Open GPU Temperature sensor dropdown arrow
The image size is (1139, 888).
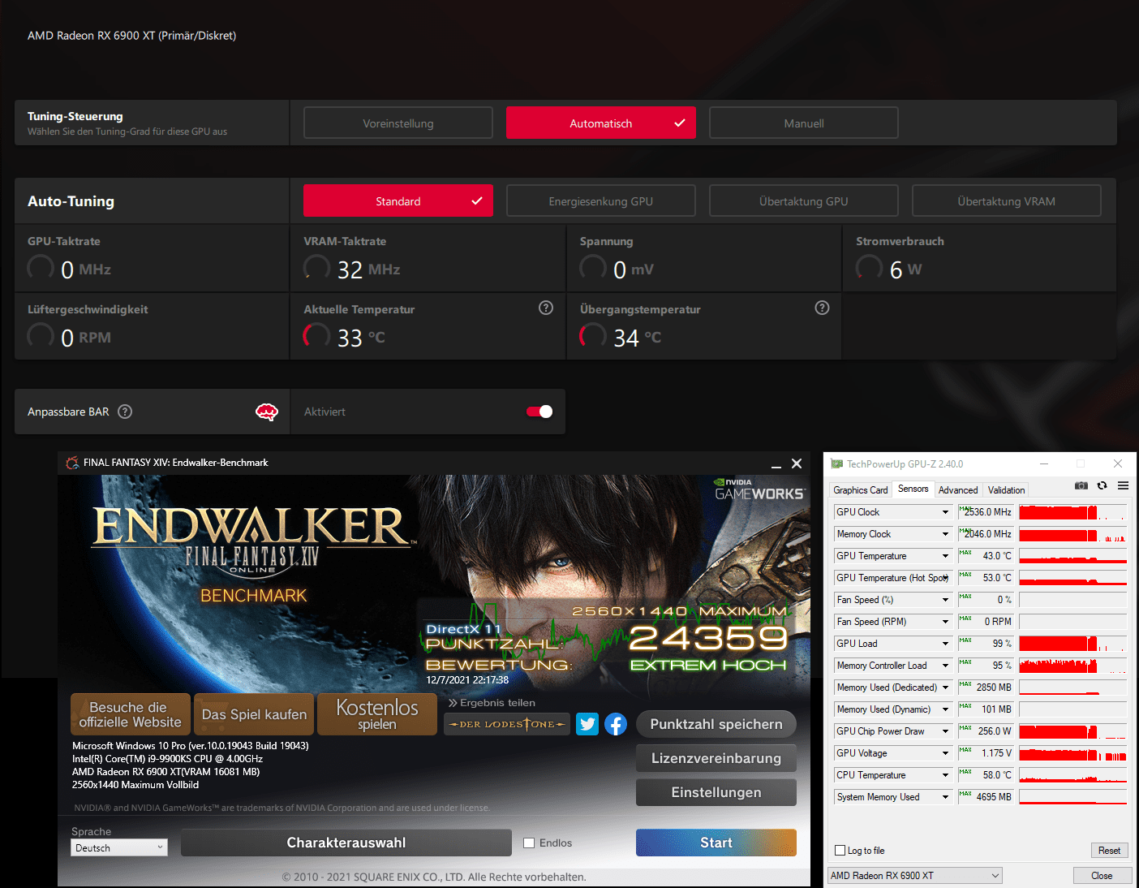945,556
